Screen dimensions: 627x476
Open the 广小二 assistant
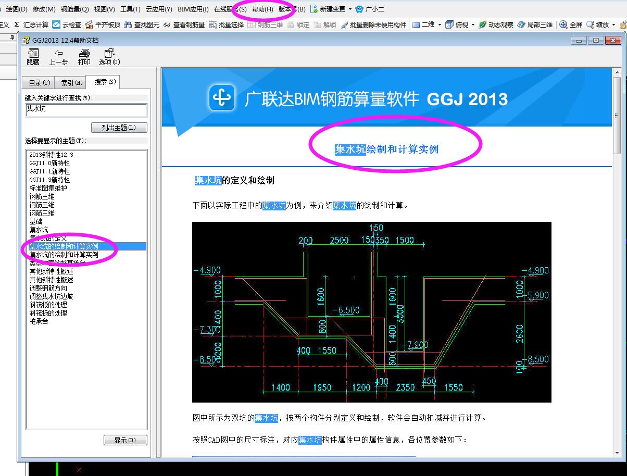tap(370, 9)
